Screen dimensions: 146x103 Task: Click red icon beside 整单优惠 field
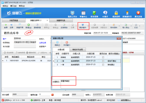[x=52, y=95]
